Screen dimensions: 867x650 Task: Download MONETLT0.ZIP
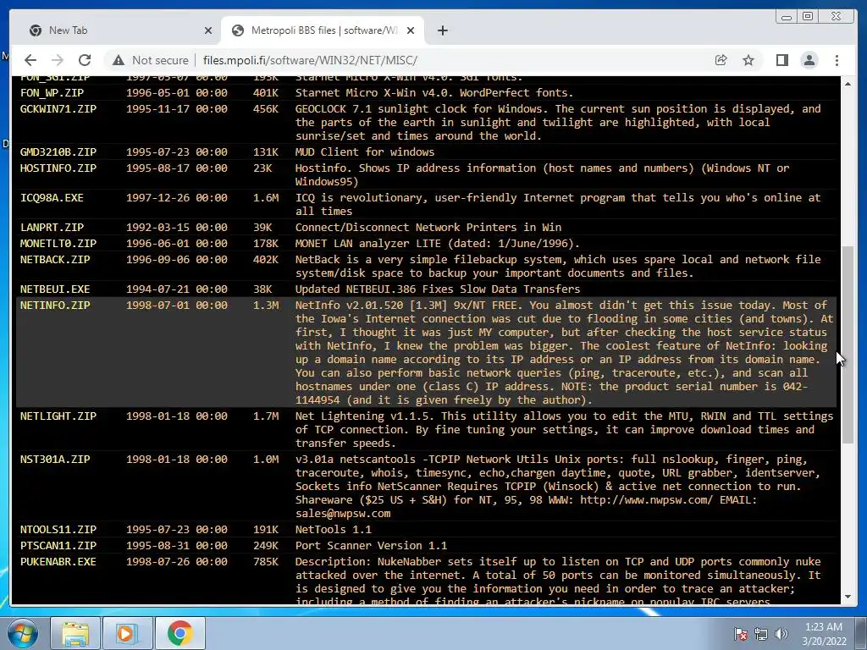coord(58,243)
